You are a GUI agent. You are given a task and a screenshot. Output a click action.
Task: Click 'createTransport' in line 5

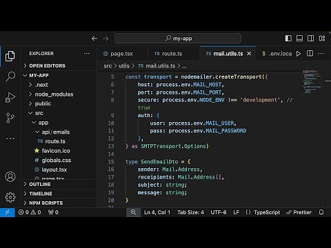point(239,76)
